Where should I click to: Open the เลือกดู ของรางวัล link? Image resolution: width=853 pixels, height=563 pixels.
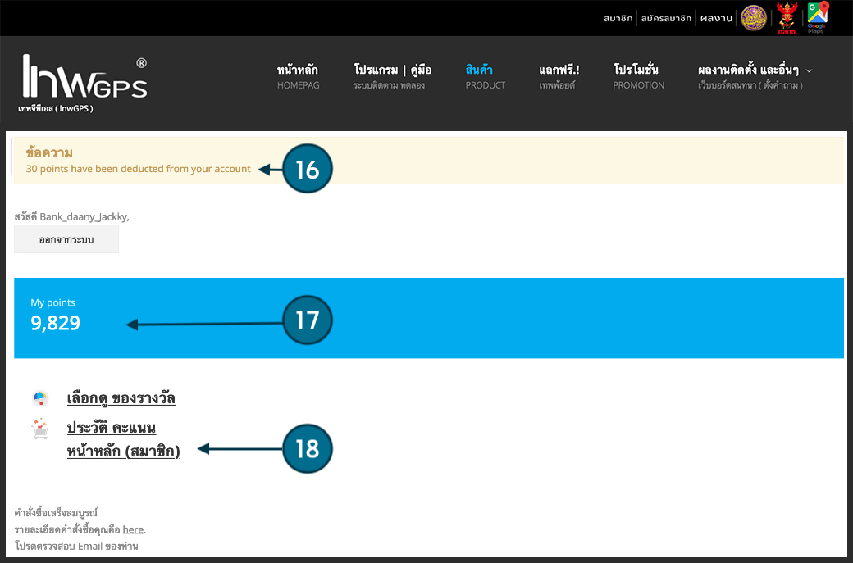click(121, 399)
